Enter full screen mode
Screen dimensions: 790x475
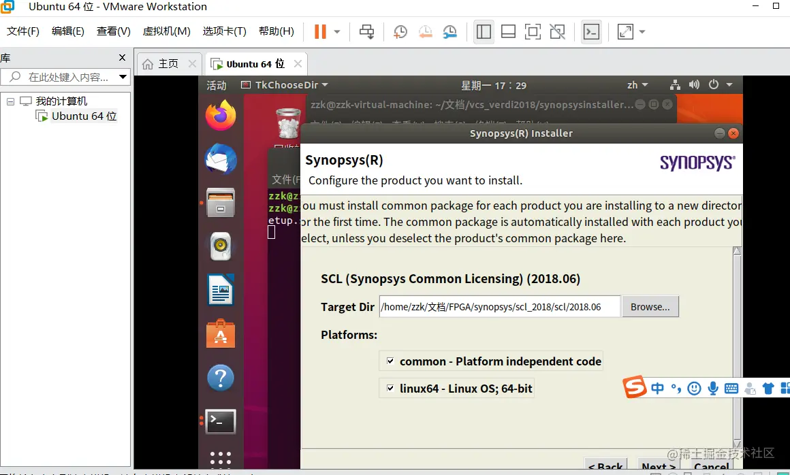[x=533, y=32]
